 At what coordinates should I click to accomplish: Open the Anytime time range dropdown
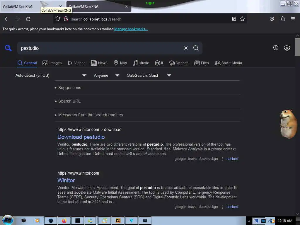click(x=106, y=75)
